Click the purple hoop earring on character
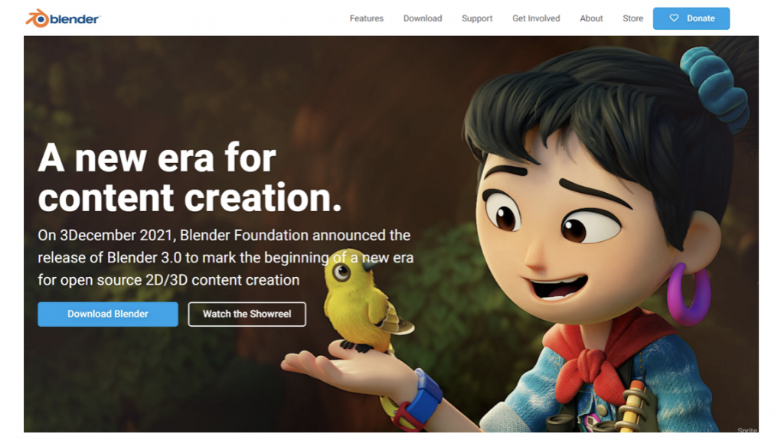 (689, 294)
